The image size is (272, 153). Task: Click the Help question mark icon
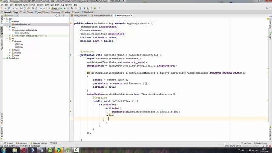[x=99, y=8]
